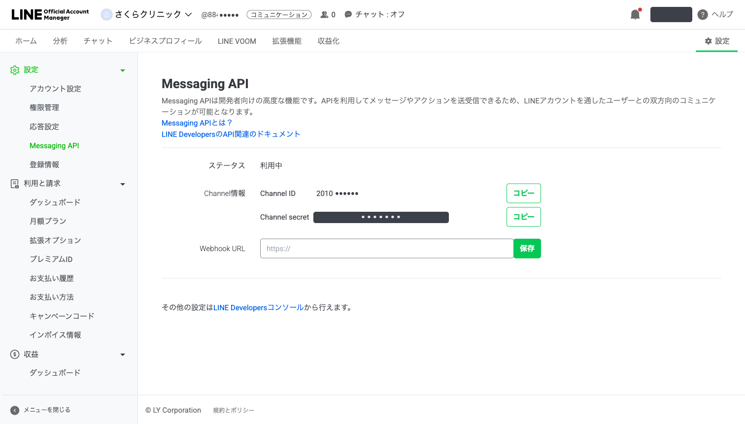Screen dimensions: 745x424
Task: Click the 利用中 status text
Action: pyautogui.click(x=271, y=165)
